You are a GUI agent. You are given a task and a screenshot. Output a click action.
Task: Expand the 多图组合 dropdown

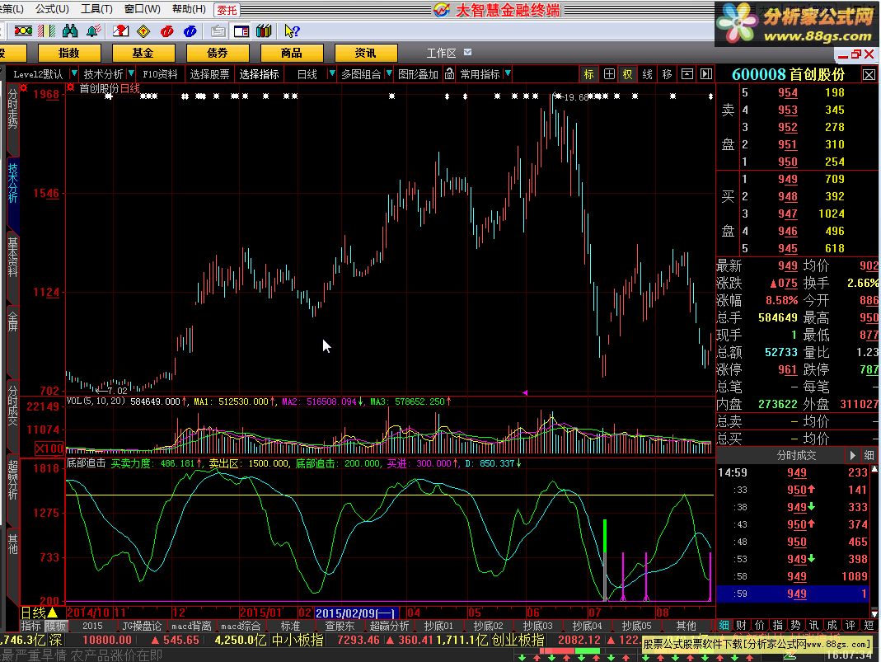[389, 73]
